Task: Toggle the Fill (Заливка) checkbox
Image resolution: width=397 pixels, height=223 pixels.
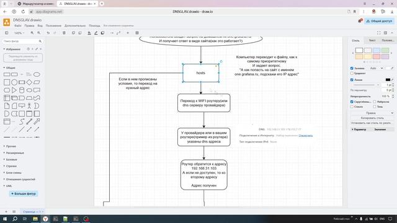Action: tap(352, 68)
